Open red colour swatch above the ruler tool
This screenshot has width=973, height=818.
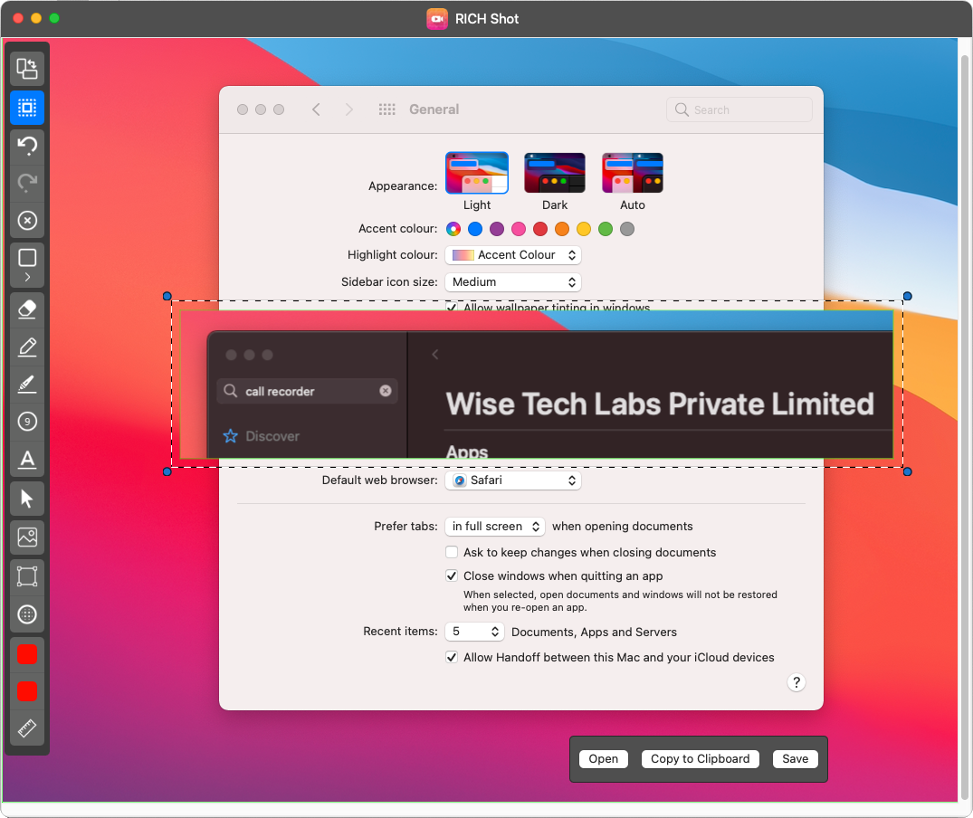tap(26, 690)
